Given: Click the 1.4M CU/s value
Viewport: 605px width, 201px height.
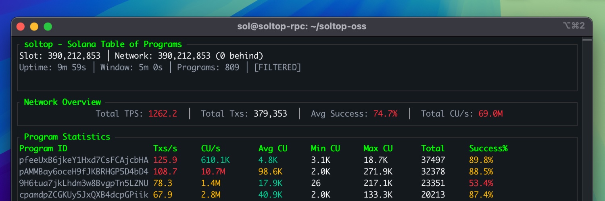Looking at the screenshot, I should 211,183.
